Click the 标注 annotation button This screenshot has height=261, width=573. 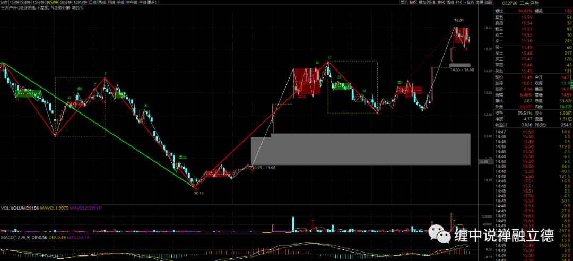click(x=431, y=2)
